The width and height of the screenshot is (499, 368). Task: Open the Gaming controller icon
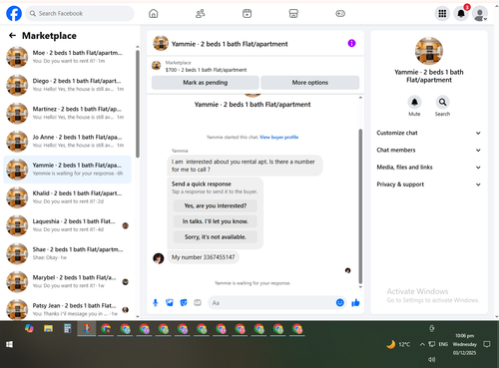(x=340, y=14)
